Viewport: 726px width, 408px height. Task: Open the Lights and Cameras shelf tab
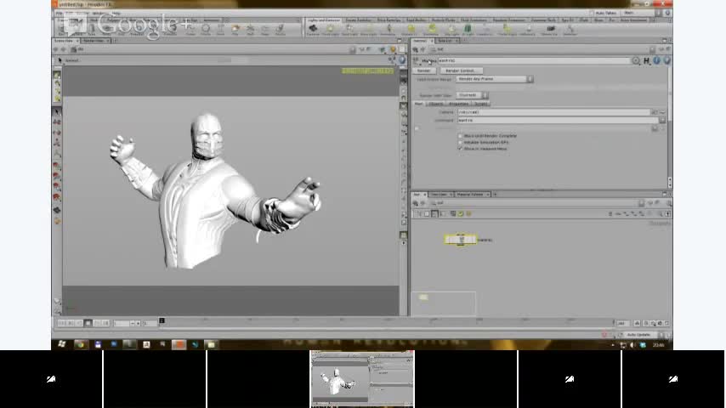pos(324,20)
